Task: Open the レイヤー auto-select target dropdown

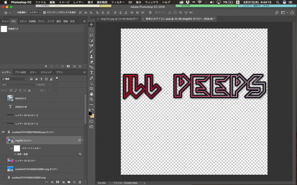Action: 34,13
